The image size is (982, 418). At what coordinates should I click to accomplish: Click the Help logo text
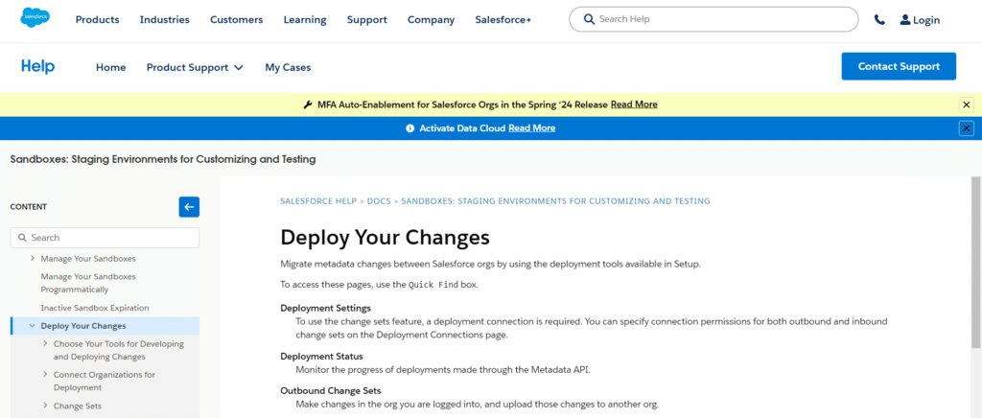tap(37, 66)
